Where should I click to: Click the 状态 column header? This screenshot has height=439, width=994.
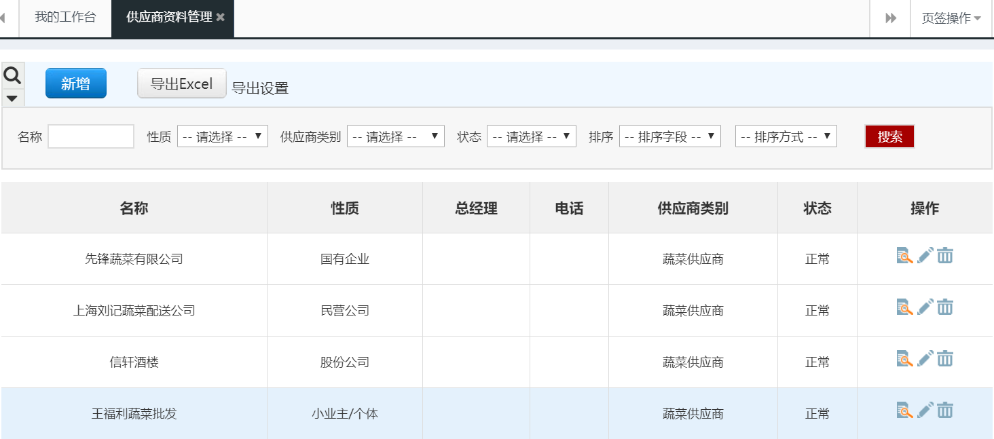(817, 208)
